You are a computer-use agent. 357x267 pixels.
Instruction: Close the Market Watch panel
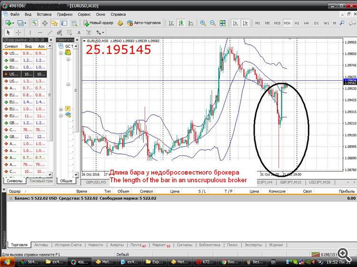(51, 40)
